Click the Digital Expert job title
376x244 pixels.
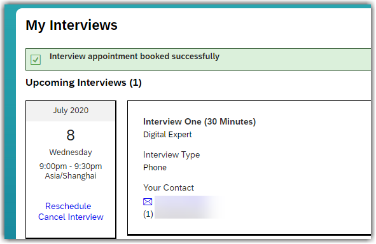click(x=167, y=135)
